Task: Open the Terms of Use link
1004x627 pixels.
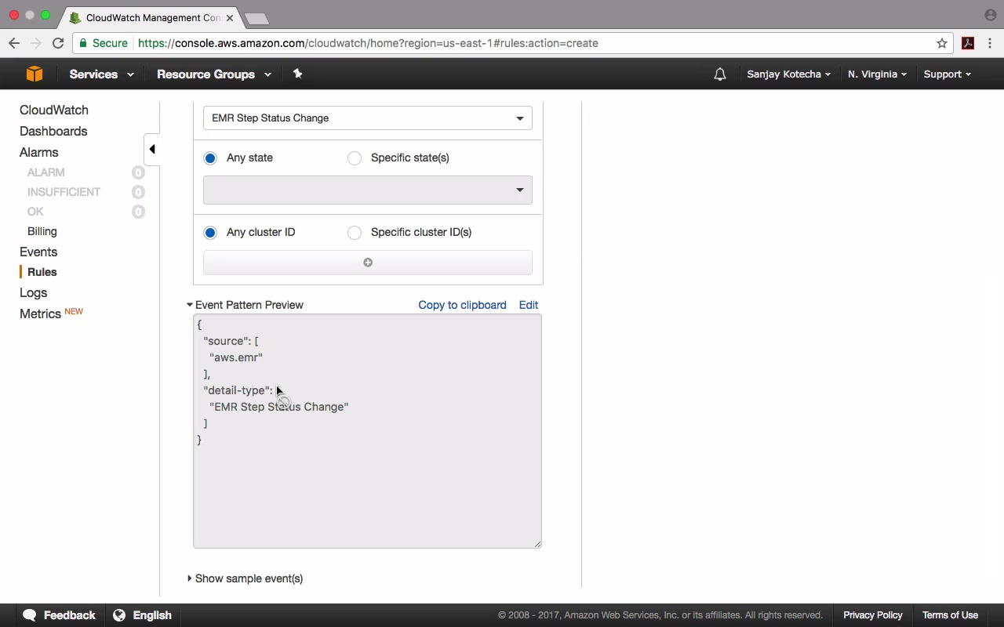Action: pyautogui.click(x=950, y=615)
